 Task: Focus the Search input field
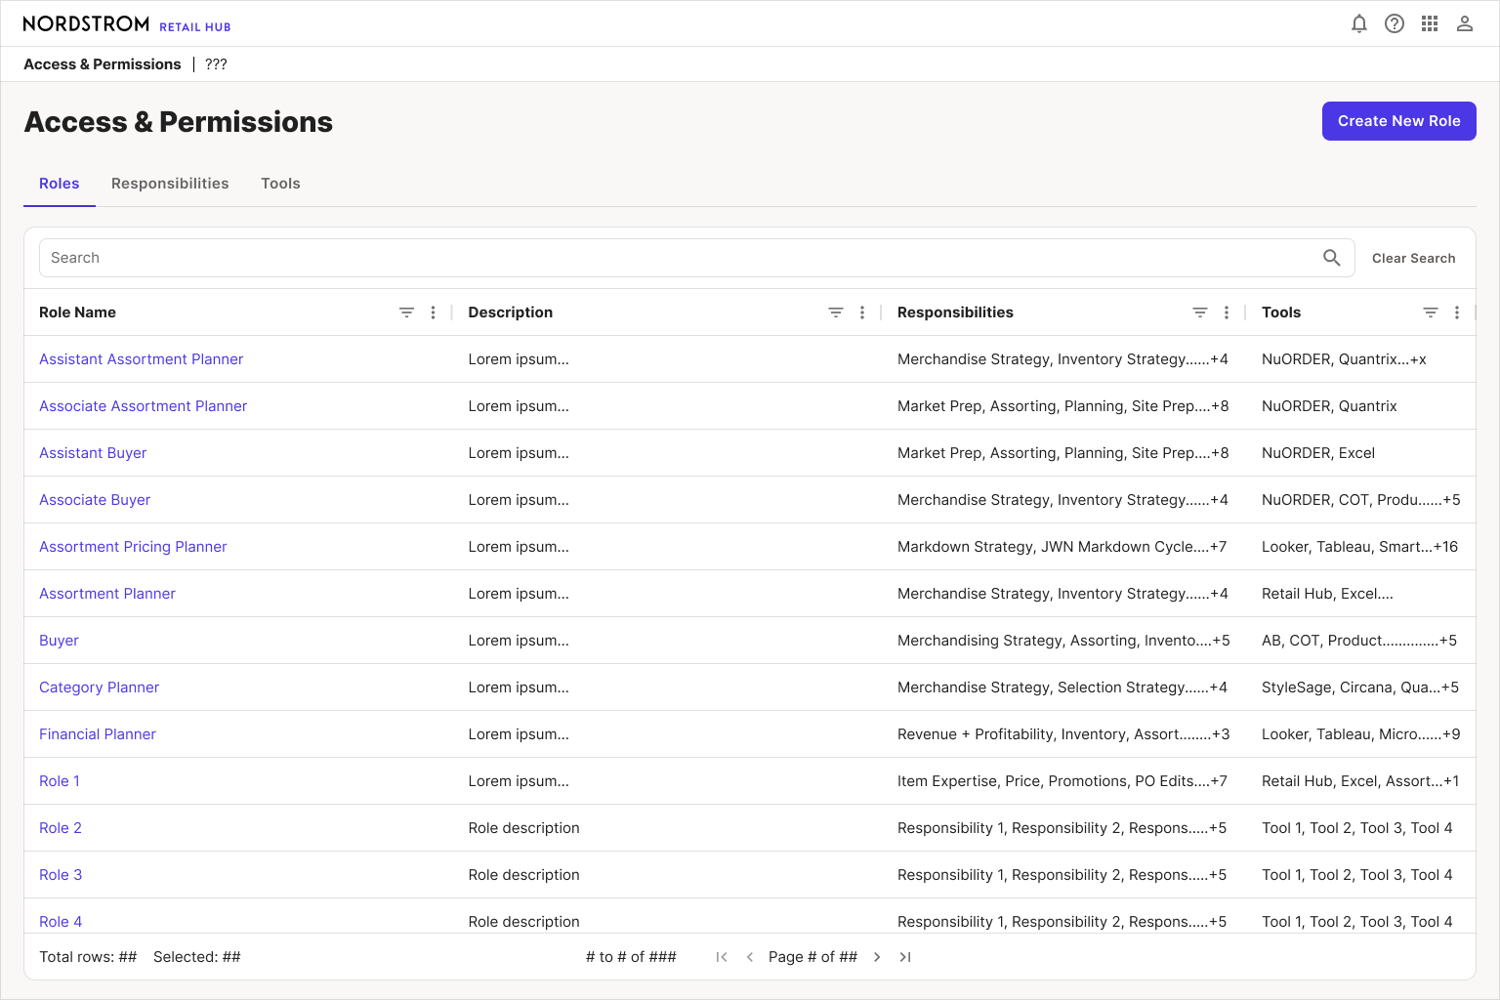click(x=697, y=258)
